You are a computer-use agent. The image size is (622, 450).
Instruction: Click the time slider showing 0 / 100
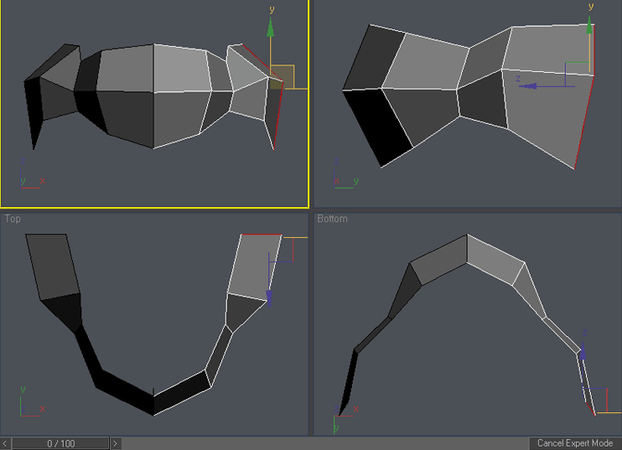(x=60, y=443)
